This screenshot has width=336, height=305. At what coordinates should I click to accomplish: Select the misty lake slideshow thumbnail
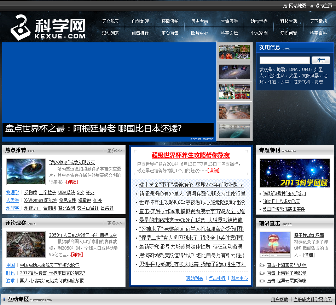click(234, 131)
